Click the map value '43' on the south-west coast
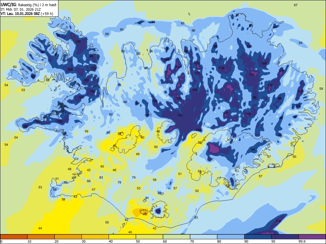 (x=76, y=197)
